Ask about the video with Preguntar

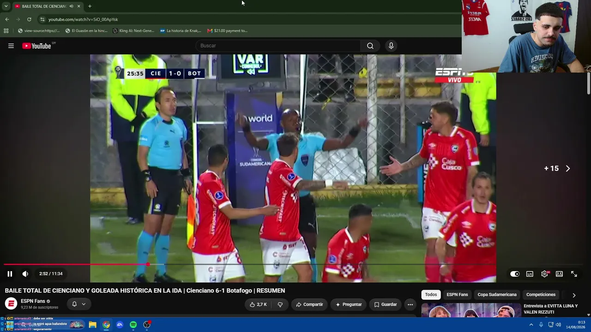[x=349, y=304]
